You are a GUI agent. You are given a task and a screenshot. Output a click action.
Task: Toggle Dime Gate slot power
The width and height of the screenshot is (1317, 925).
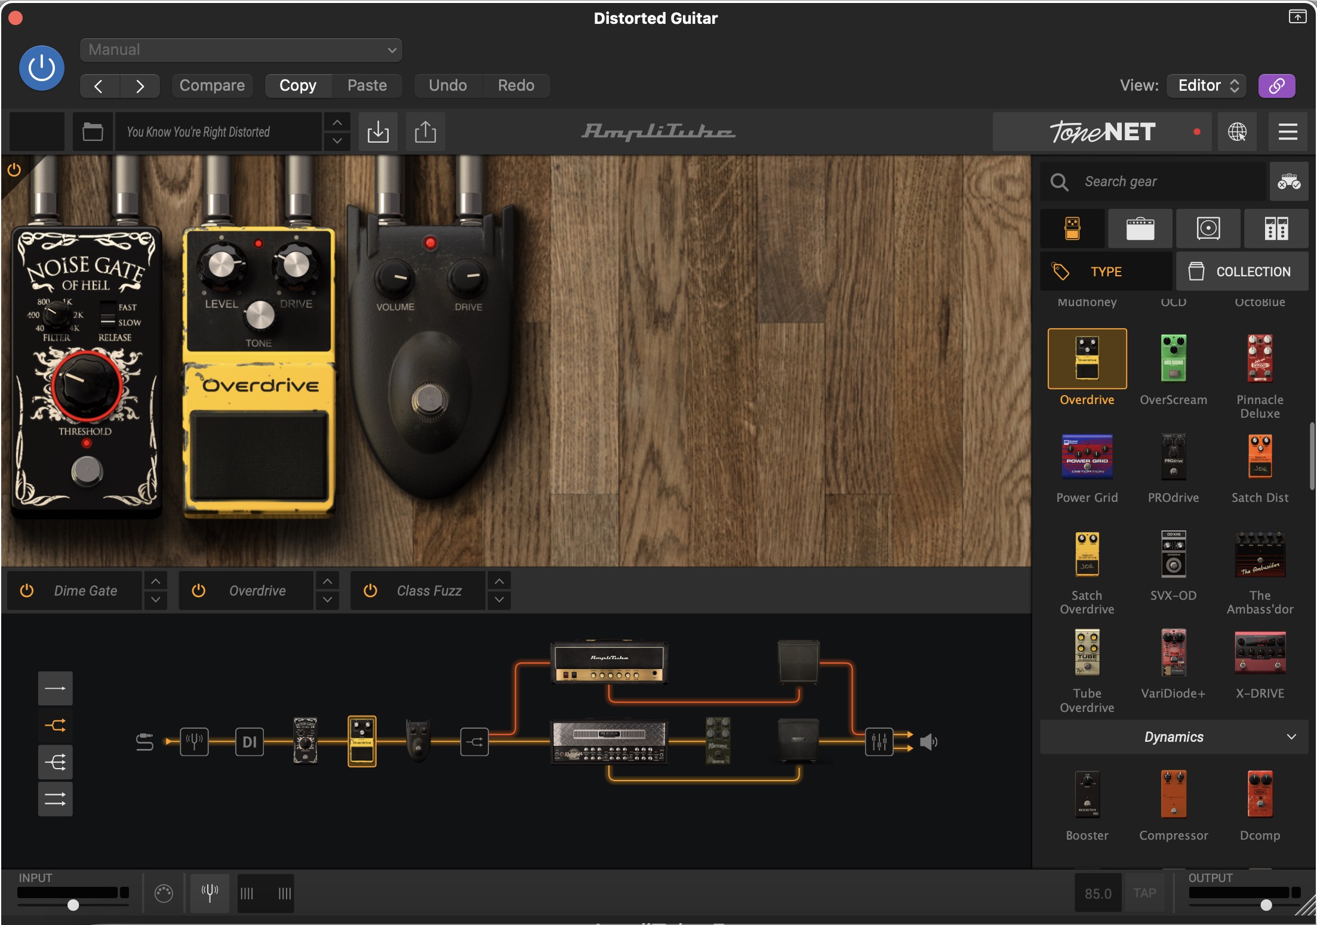coord(27,591)
